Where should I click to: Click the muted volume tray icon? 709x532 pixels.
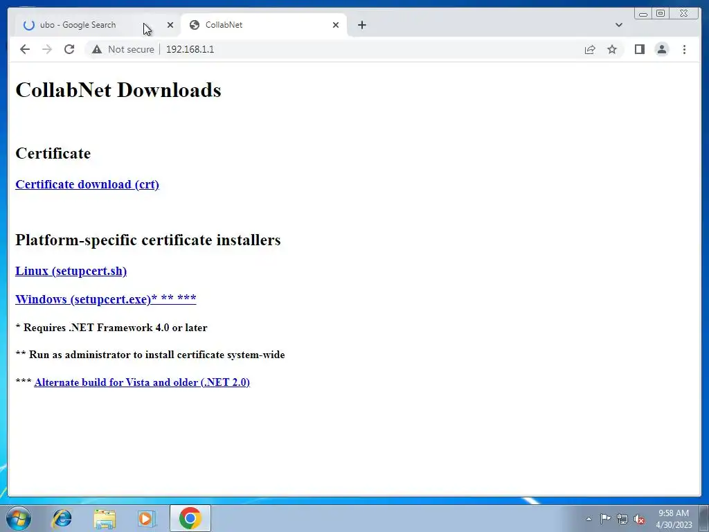(639, 520)
